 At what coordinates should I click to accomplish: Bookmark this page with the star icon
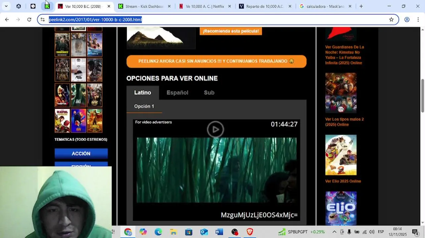click(391, 20)
